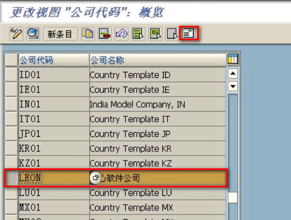The height and width of the screenshot is (220, 291).
Task: Select row selector for KR01
Action: click(x=11, y=148)
